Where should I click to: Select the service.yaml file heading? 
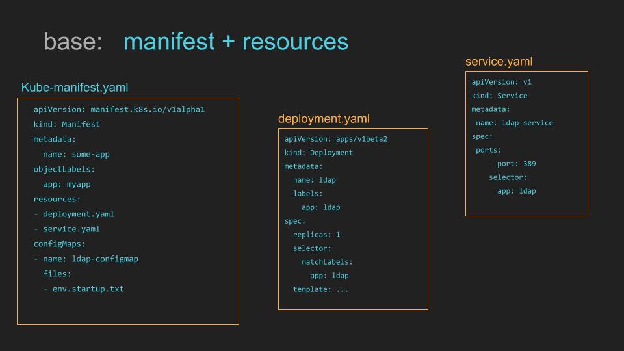pos(499,62)
